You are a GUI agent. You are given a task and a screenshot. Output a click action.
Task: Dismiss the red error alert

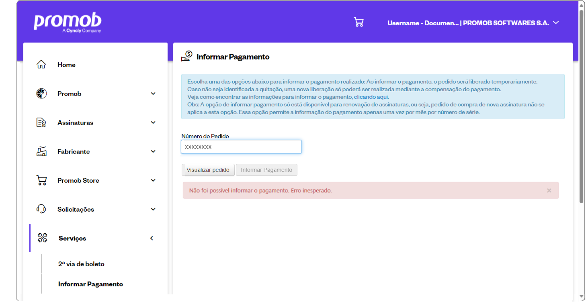549,190
